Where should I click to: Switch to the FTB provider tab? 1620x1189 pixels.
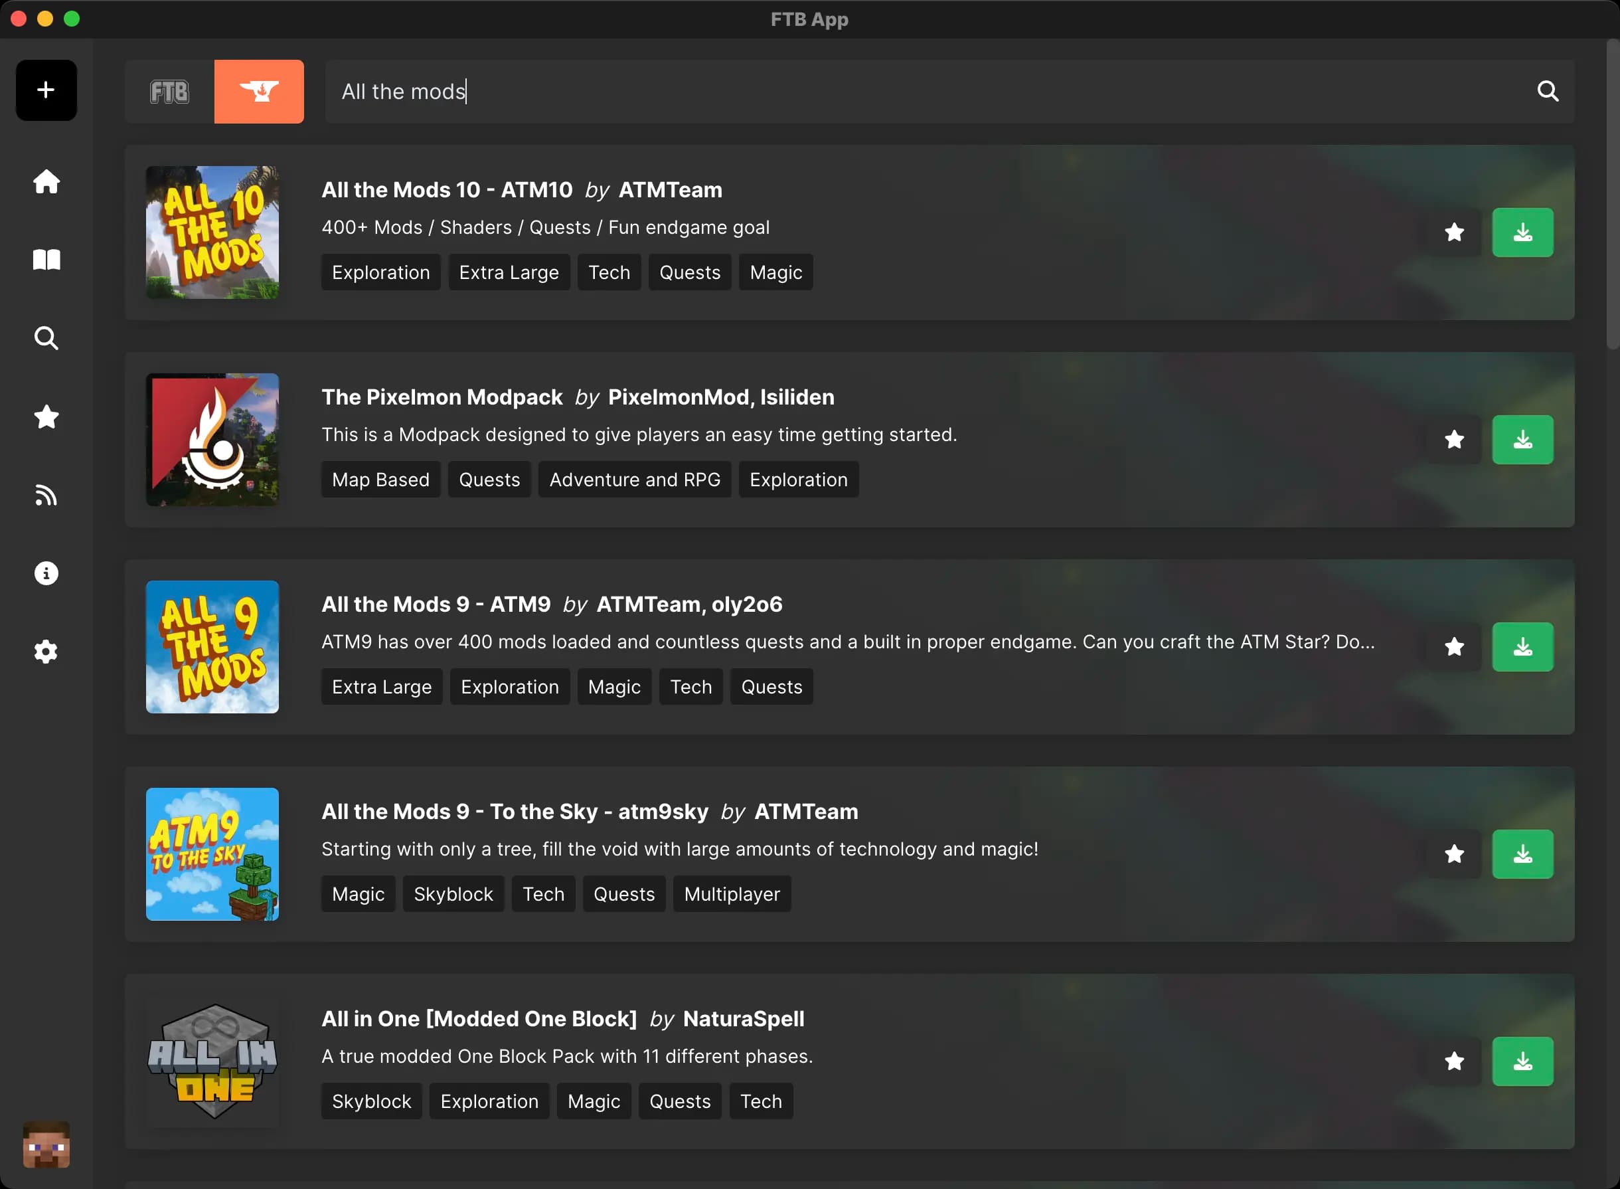(x=170, y=92)
